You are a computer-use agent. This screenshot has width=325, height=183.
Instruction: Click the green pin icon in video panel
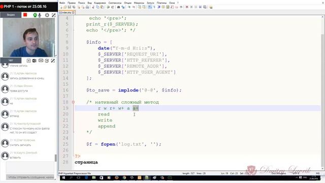point(35,15)
